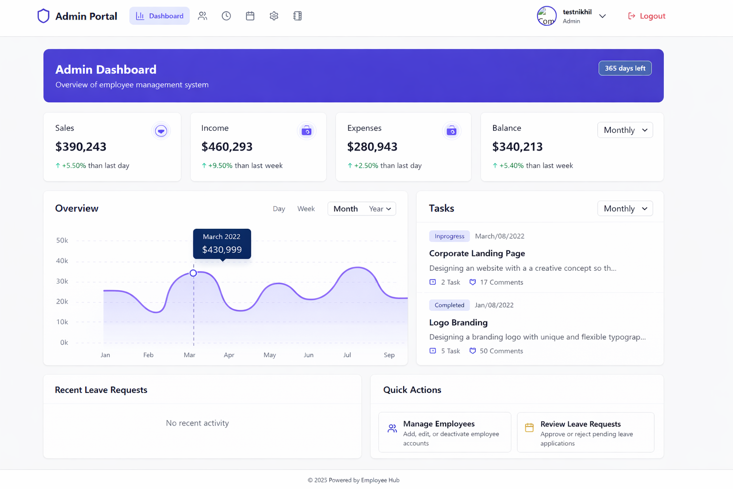Image resolution: width=733 pixels, height=489 pixels.
Task: Open settings via the gear icon
Action: 274,16
